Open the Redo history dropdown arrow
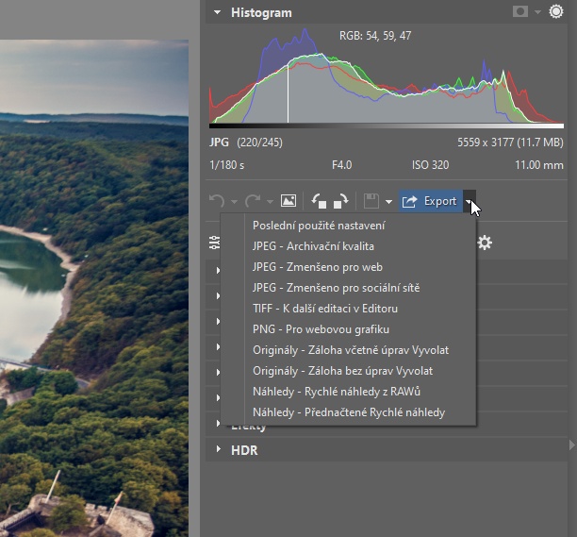Viewport: 577px width, 537px height. [270, 202]
